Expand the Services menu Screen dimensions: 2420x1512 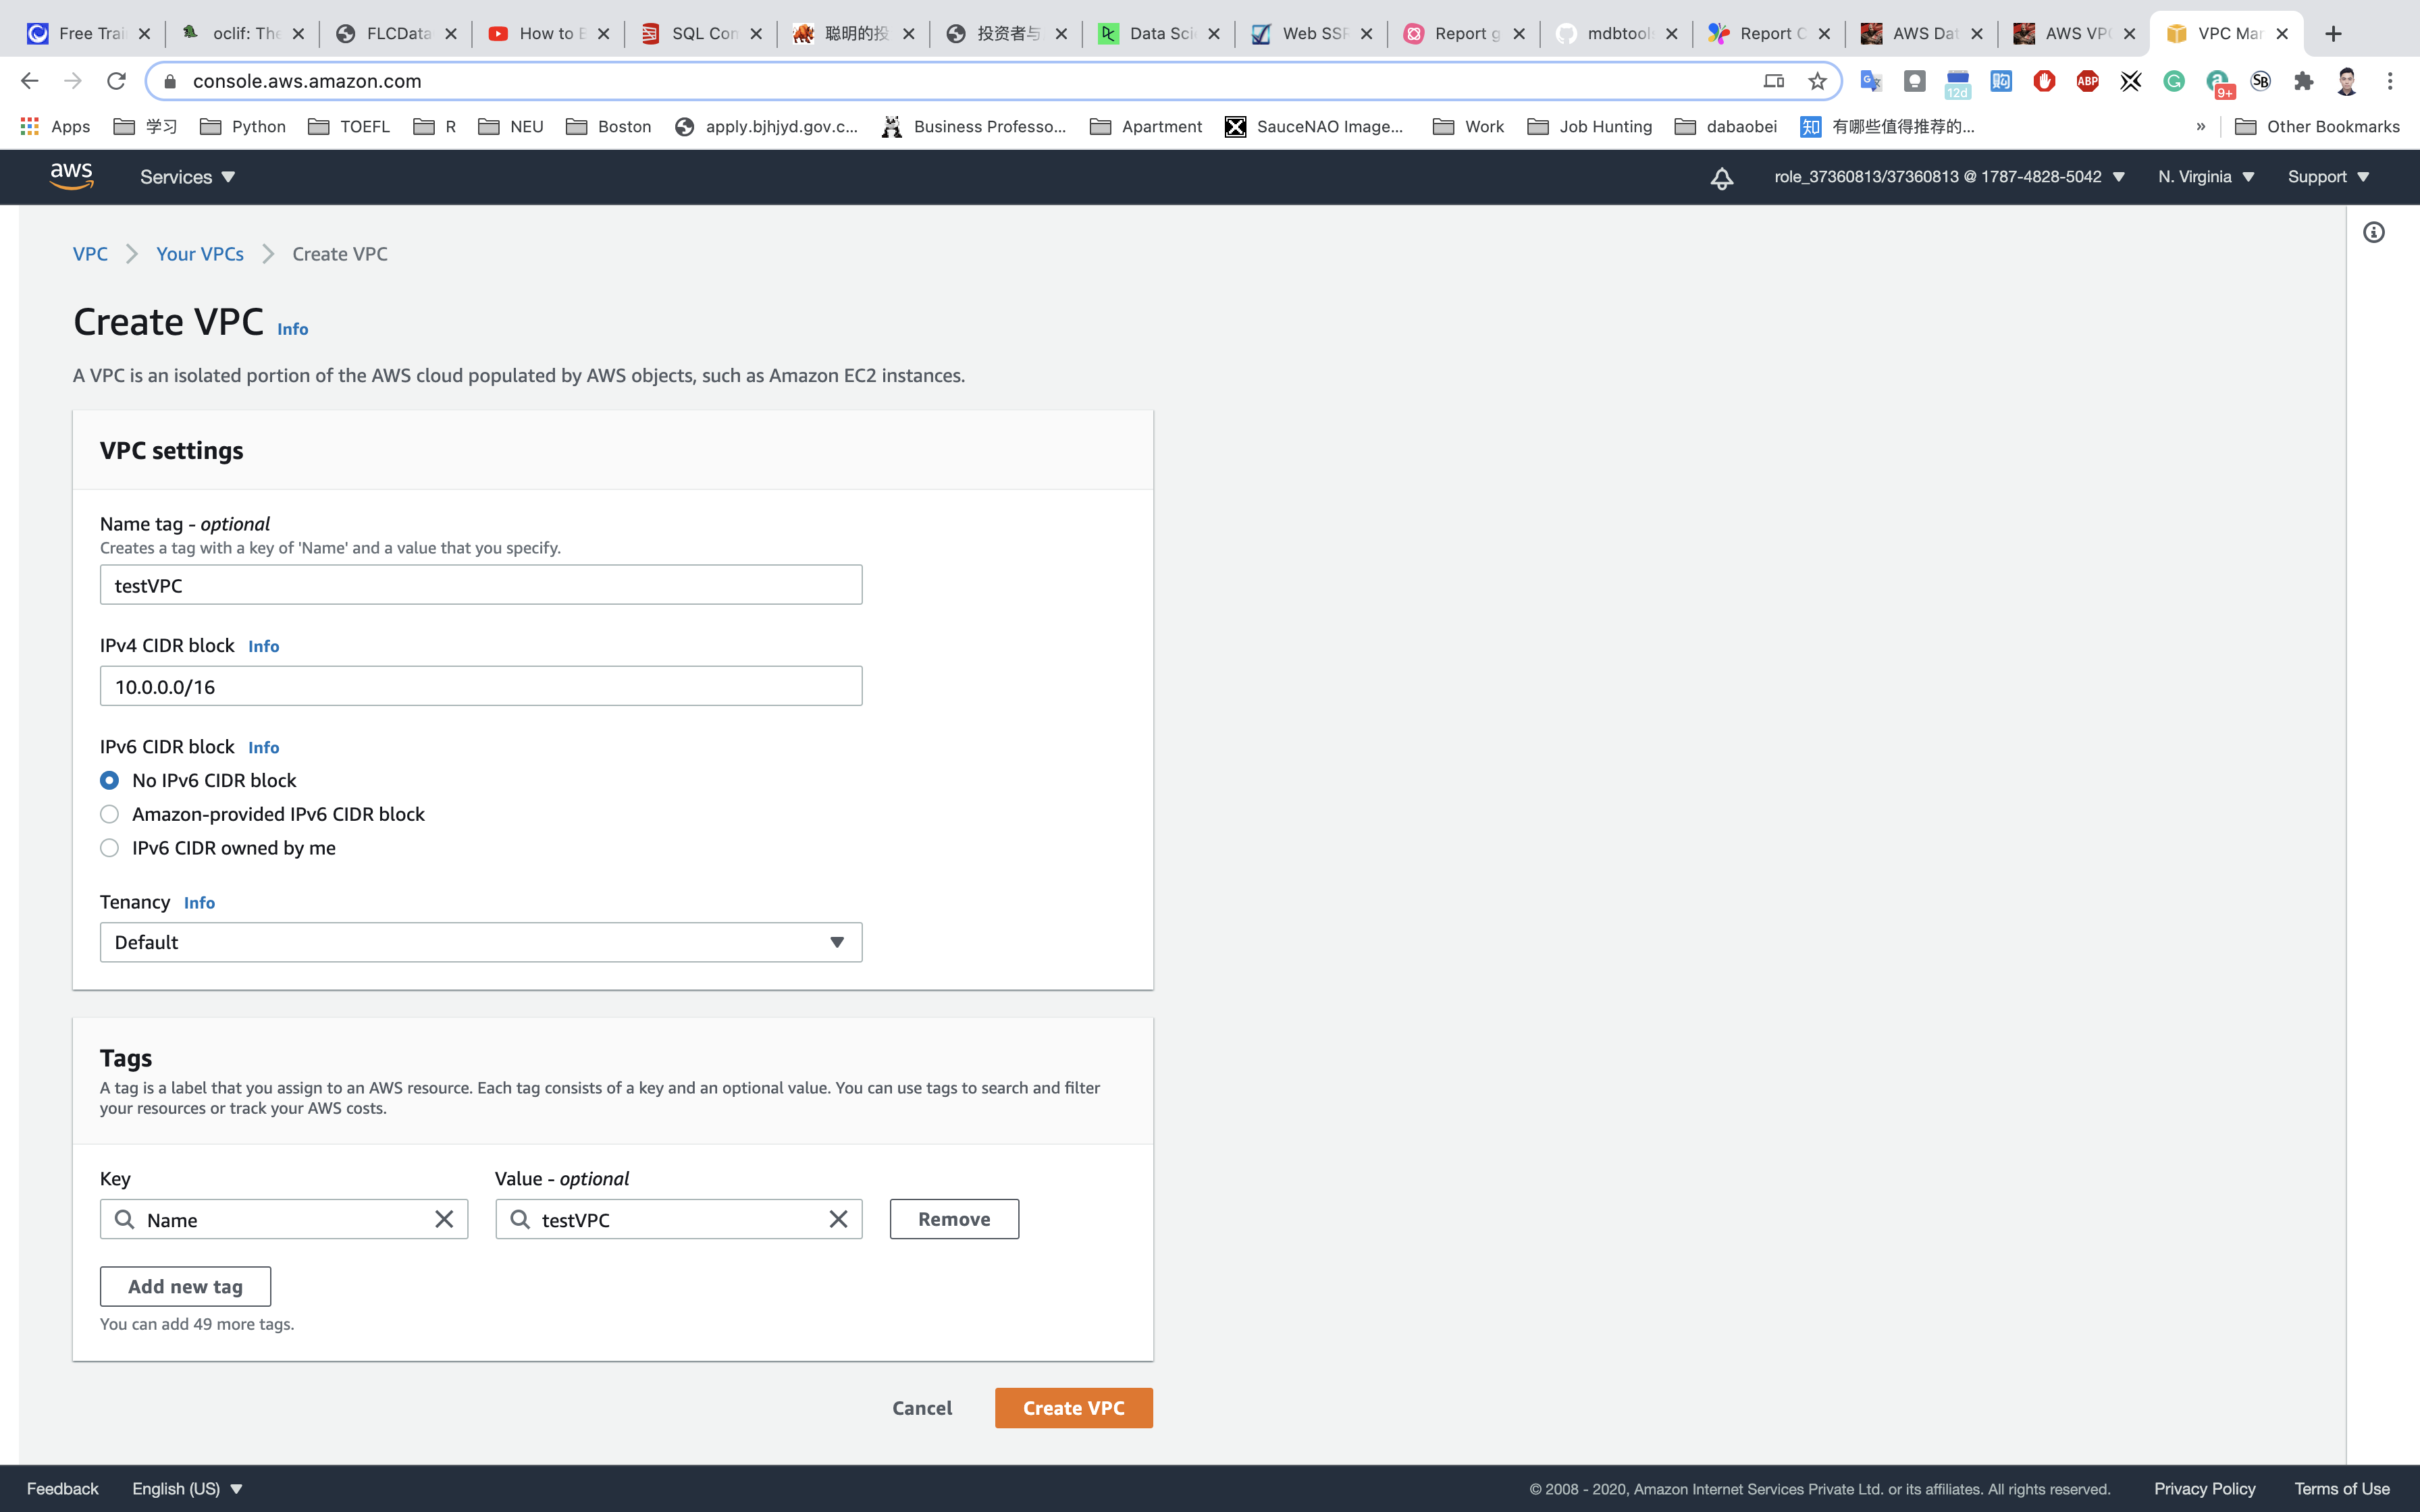tap(187, 177)
